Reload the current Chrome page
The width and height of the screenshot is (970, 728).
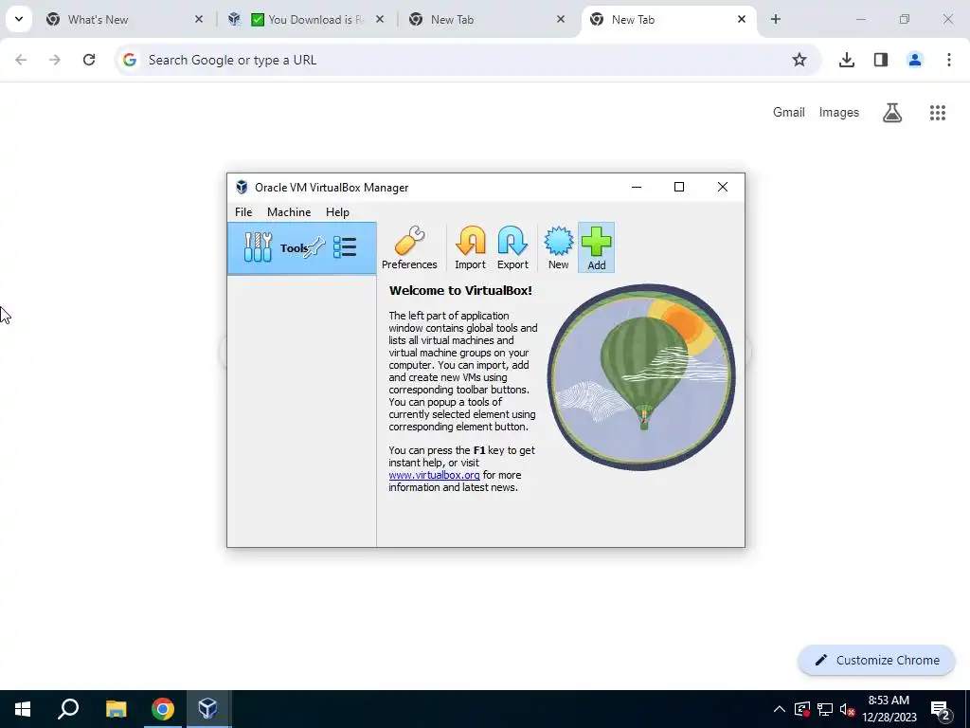(89, 60)
